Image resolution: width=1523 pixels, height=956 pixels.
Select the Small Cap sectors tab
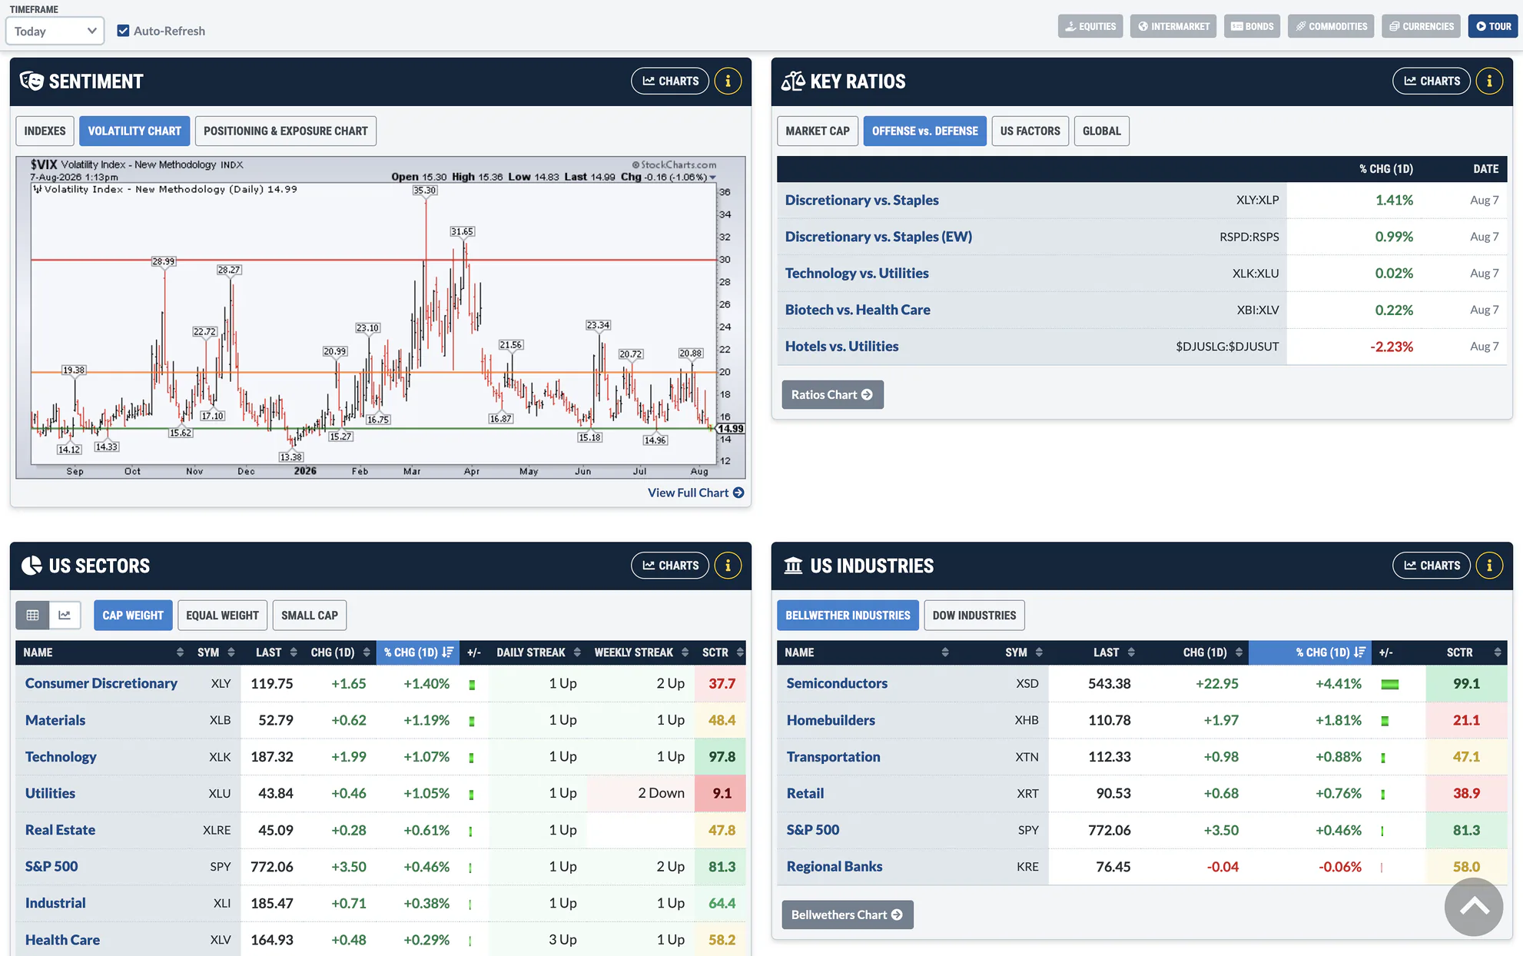tap(310, 616)
